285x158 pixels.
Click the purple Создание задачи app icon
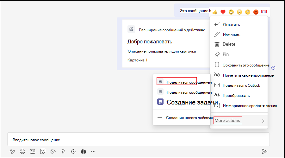(160, 102)
